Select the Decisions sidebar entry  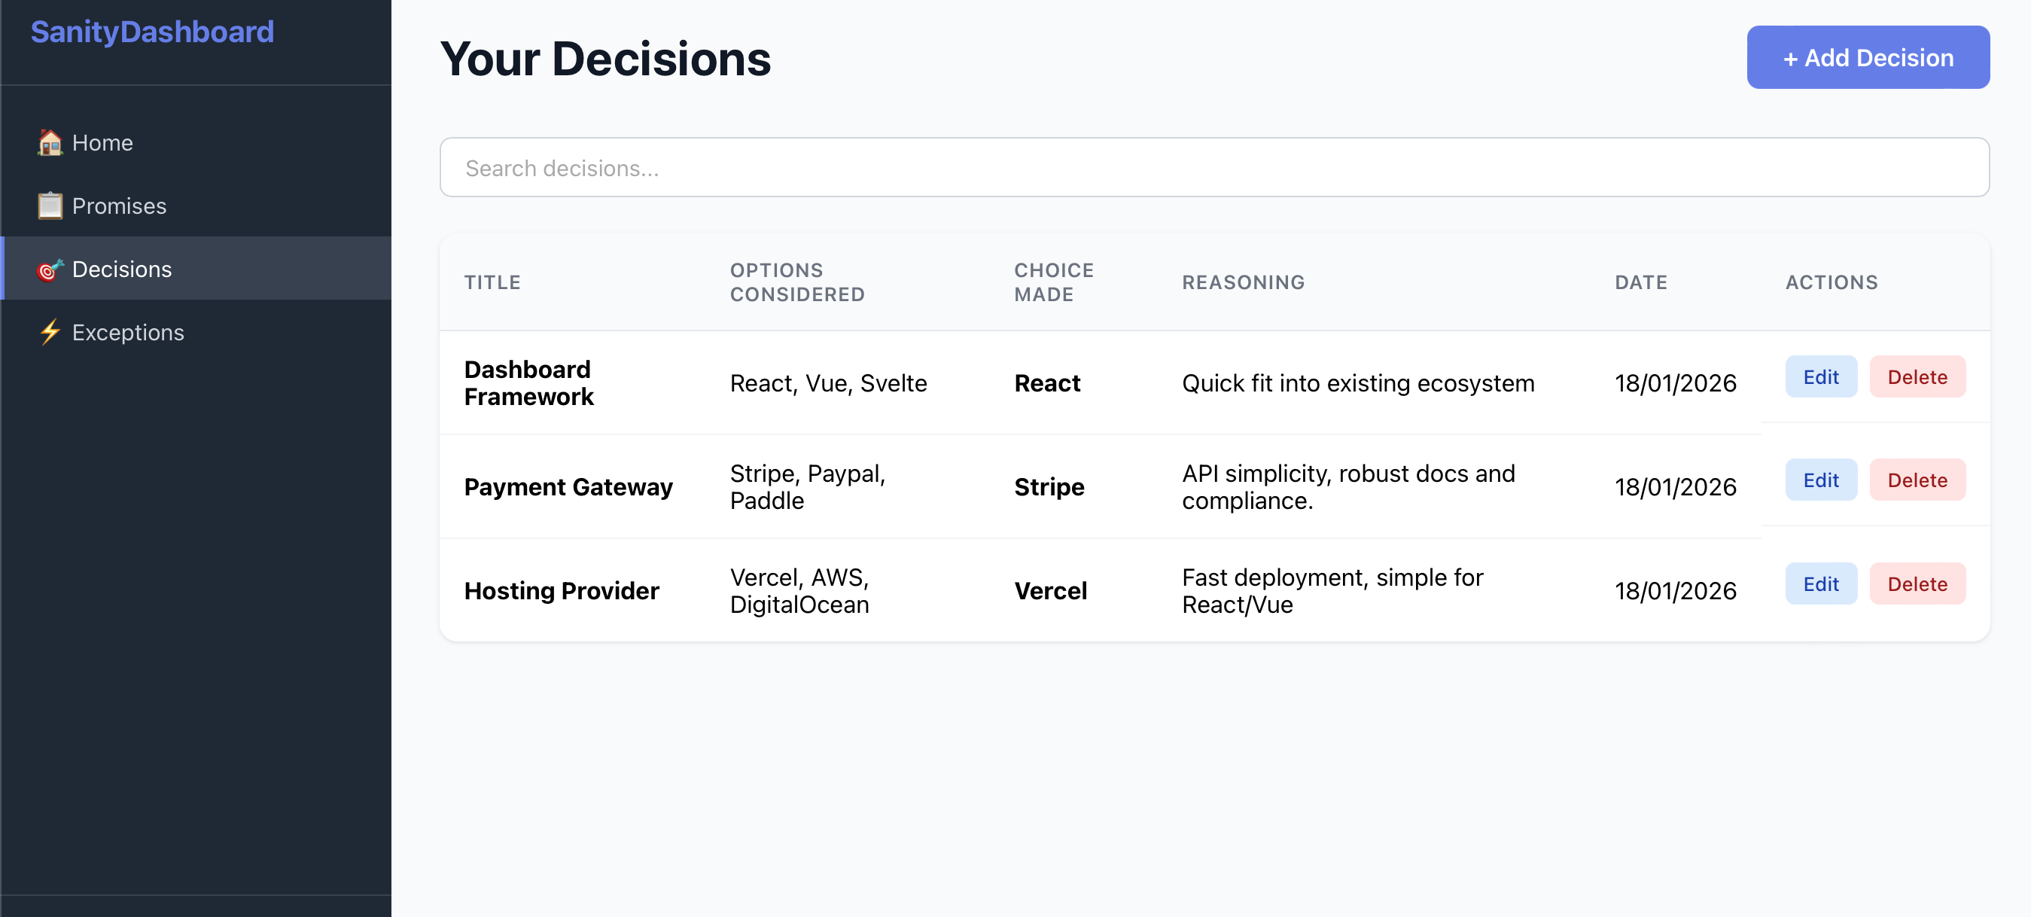(122, 269)
